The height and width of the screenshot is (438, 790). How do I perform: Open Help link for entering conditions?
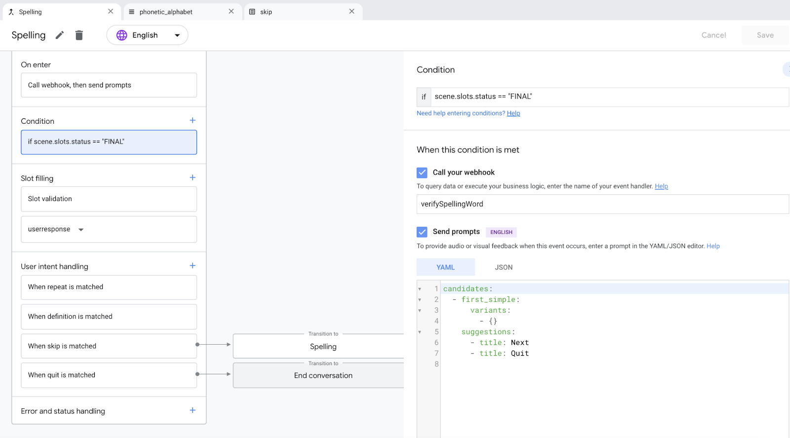[513, 113]
